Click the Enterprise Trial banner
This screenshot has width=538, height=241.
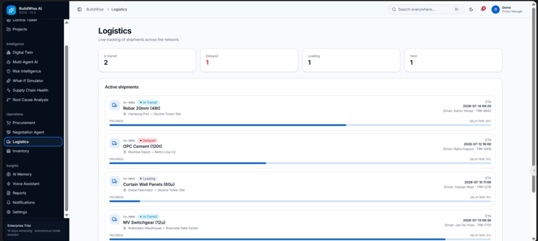coord(35,230)
